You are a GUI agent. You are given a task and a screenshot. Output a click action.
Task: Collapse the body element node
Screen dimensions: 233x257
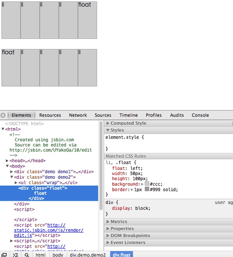pyautogui.click(x=7, y=166)
